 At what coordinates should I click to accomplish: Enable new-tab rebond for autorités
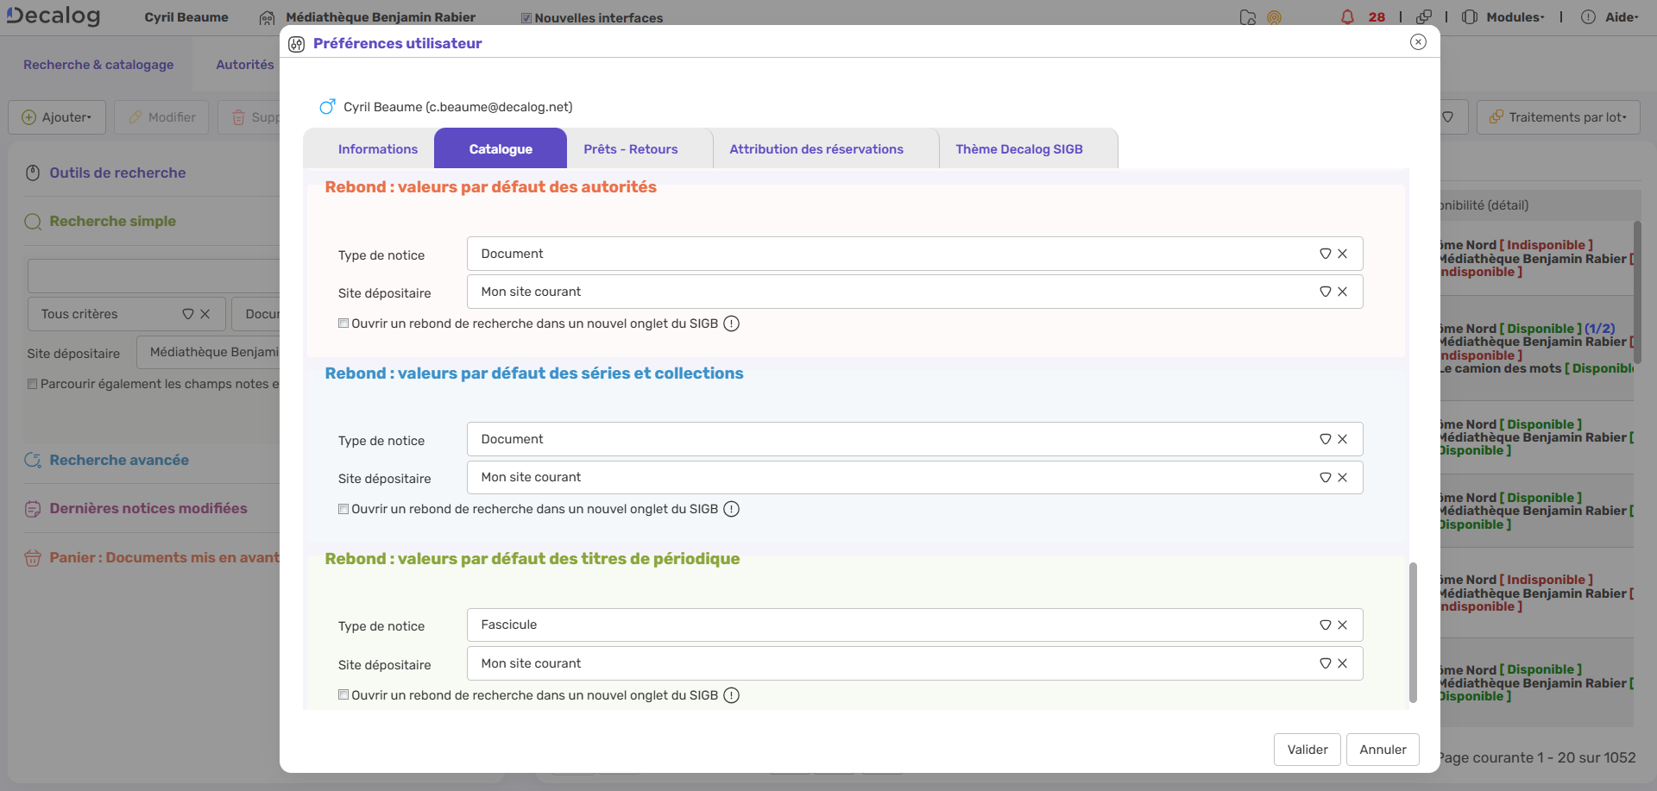343,323
